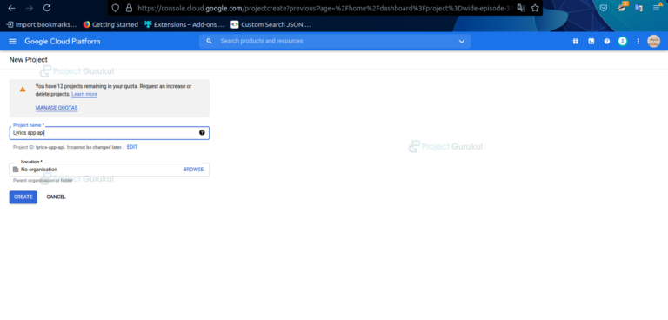Image resolution: width=668 pixels, height=320 pixels.
Task: Click the organisation building icon
Action: coord(16,170)
